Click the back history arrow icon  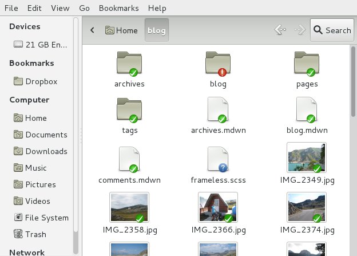pyautogui.click(x=280, y=30)
